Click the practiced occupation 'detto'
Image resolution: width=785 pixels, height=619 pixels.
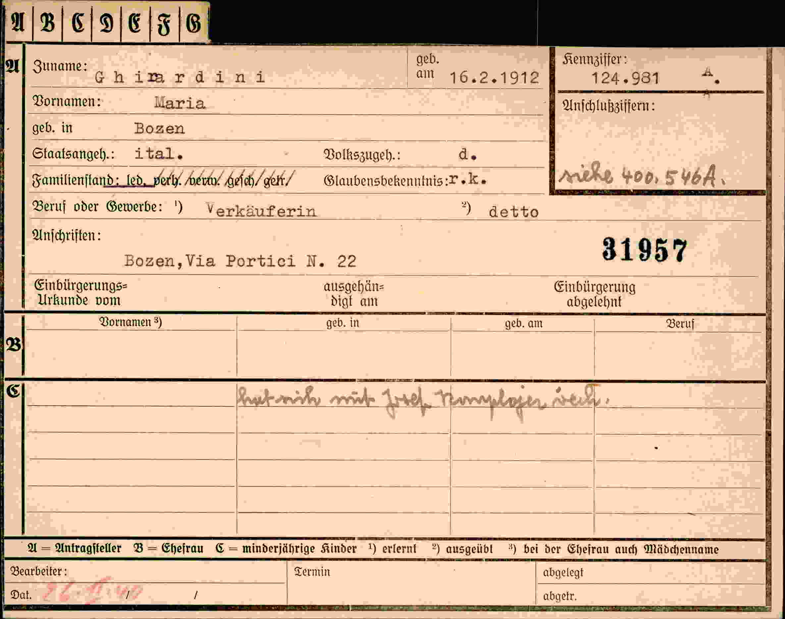(514, 212)
